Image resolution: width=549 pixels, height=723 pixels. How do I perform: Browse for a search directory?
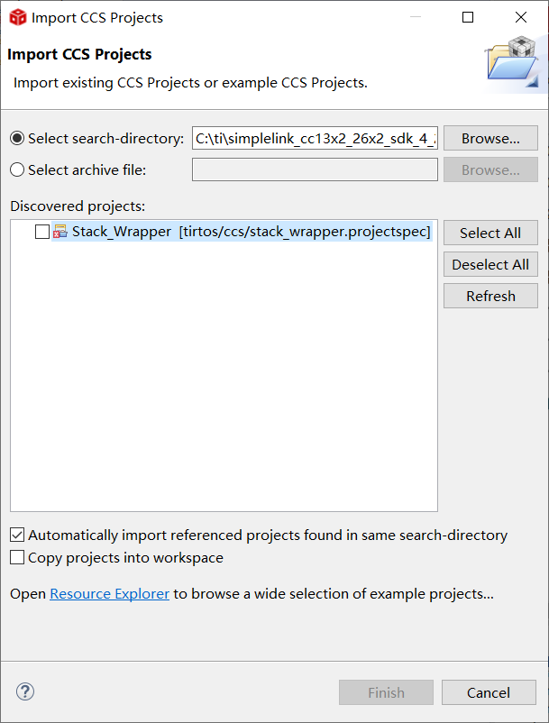pos(490,139)
